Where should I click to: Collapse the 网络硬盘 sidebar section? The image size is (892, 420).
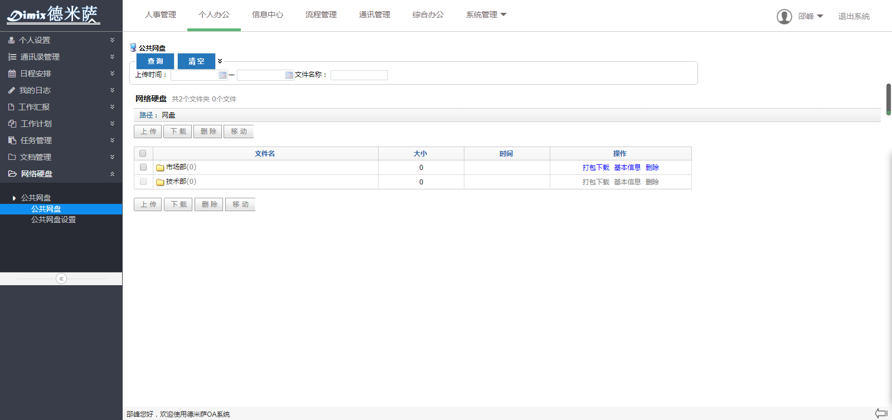click(x=112, y=174)
